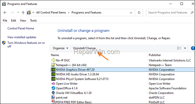Viewport: 195px width, 104px height.
Task: Open the blue Help icon
Action: 193,48
